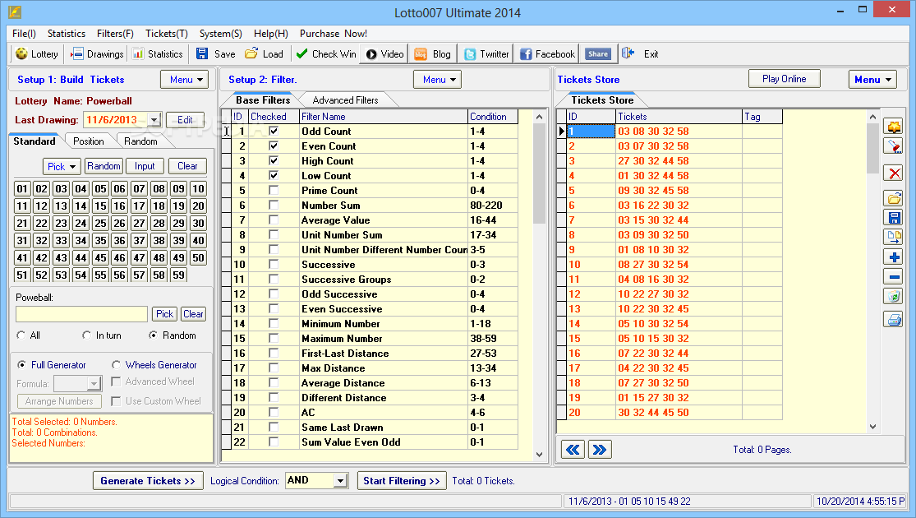Click the filter list vertical scrollbar thumb
916x518 pixels.
pyautogui.click(x=539, y=173)
